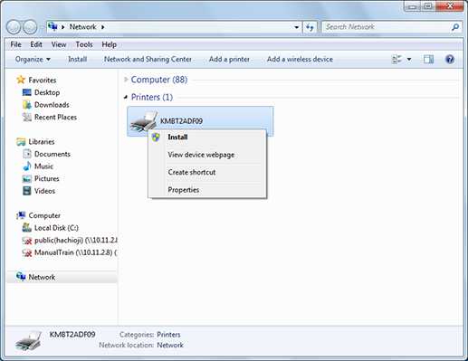Open the Tools menu
The width and height of the screenshot is (468, 361).
[84, 44]
